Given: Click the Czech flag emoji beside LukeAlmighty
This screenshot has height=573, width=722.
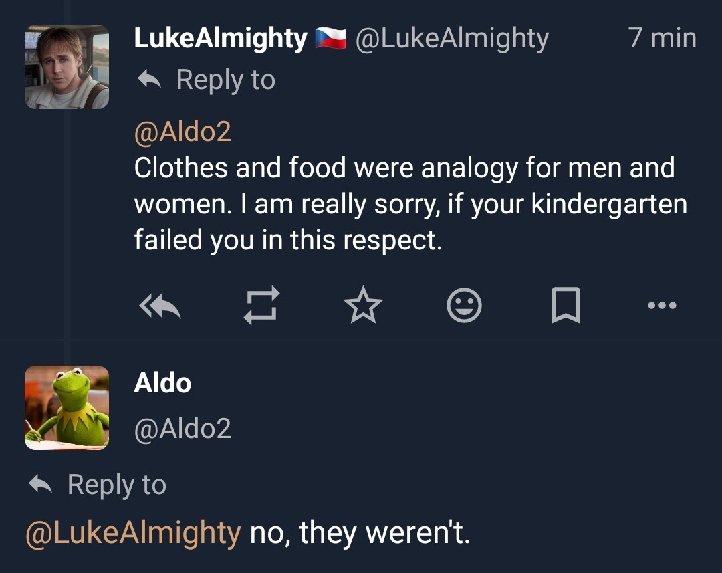Looking at the screenshot, I should coord(331,39).
